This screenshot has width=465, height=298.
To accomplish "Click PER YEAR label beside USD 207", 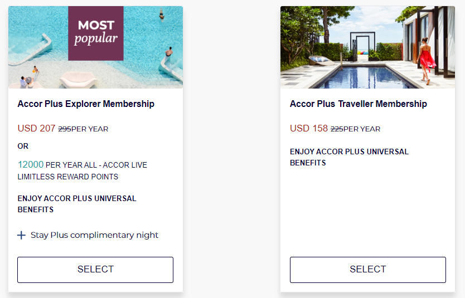I will (90, 129).
